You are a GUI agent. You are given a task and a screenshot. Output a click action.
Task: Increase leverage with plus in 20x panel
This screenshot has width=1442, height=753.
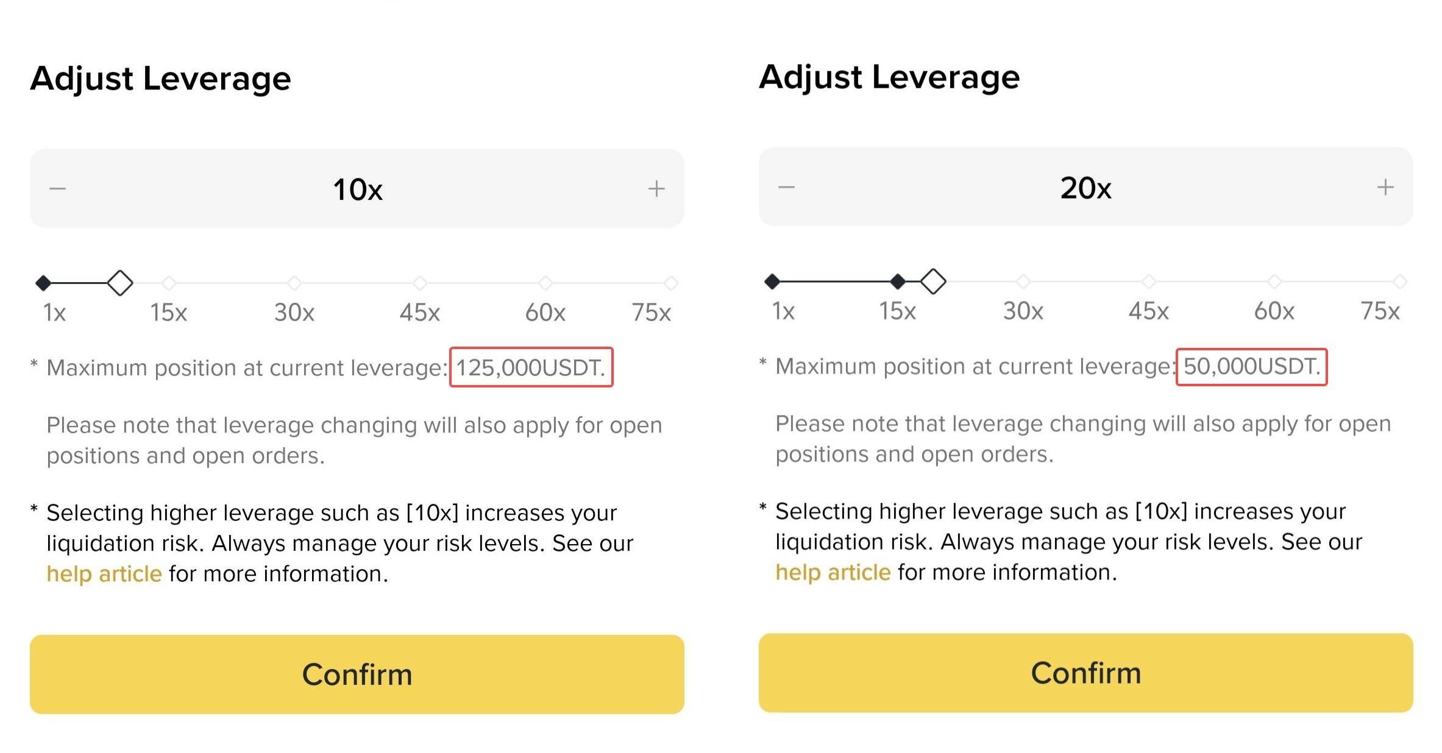point(1385,187)
